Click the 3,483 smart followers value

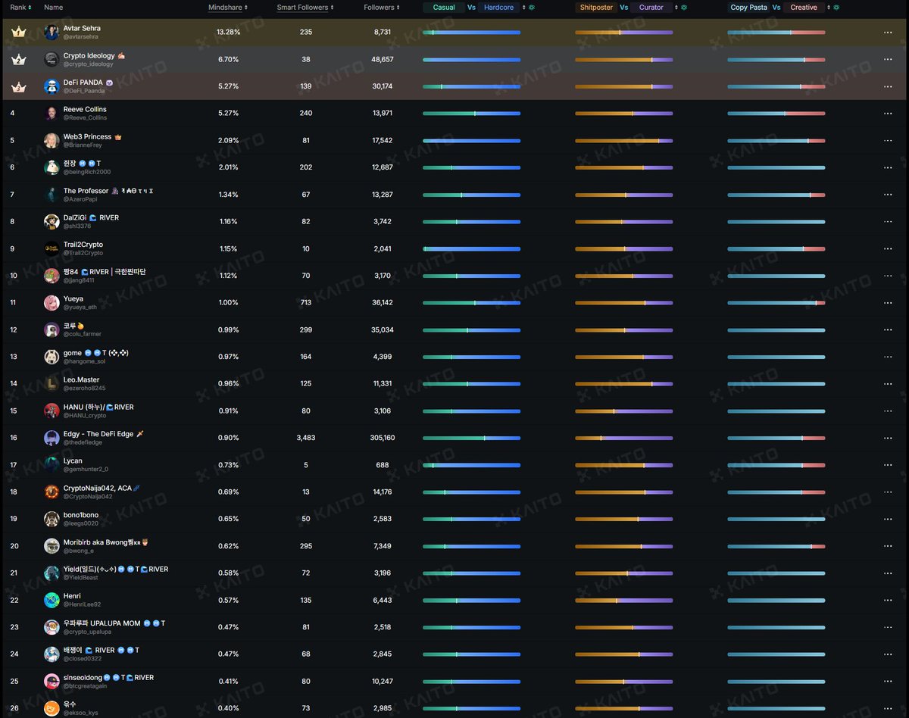(305, 438)
